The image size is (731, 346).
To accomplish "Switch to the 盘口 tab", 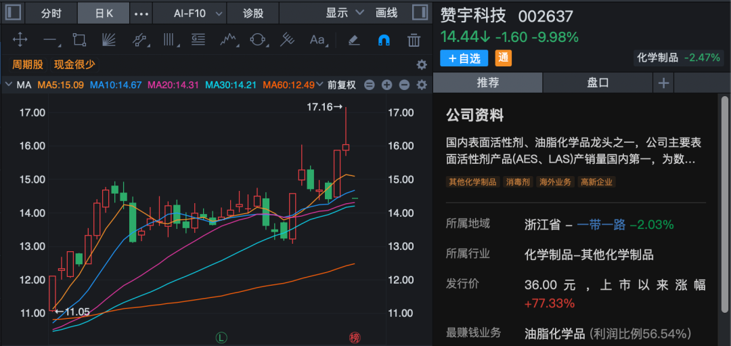I will 598,83.
